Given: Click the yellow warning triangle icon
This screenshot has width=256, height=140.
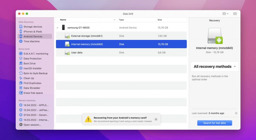Looking at the screenshot, I should click(88, 119).
